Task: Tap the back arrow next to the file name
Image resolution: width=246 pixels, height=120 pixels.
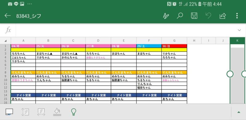Action: 7,16
